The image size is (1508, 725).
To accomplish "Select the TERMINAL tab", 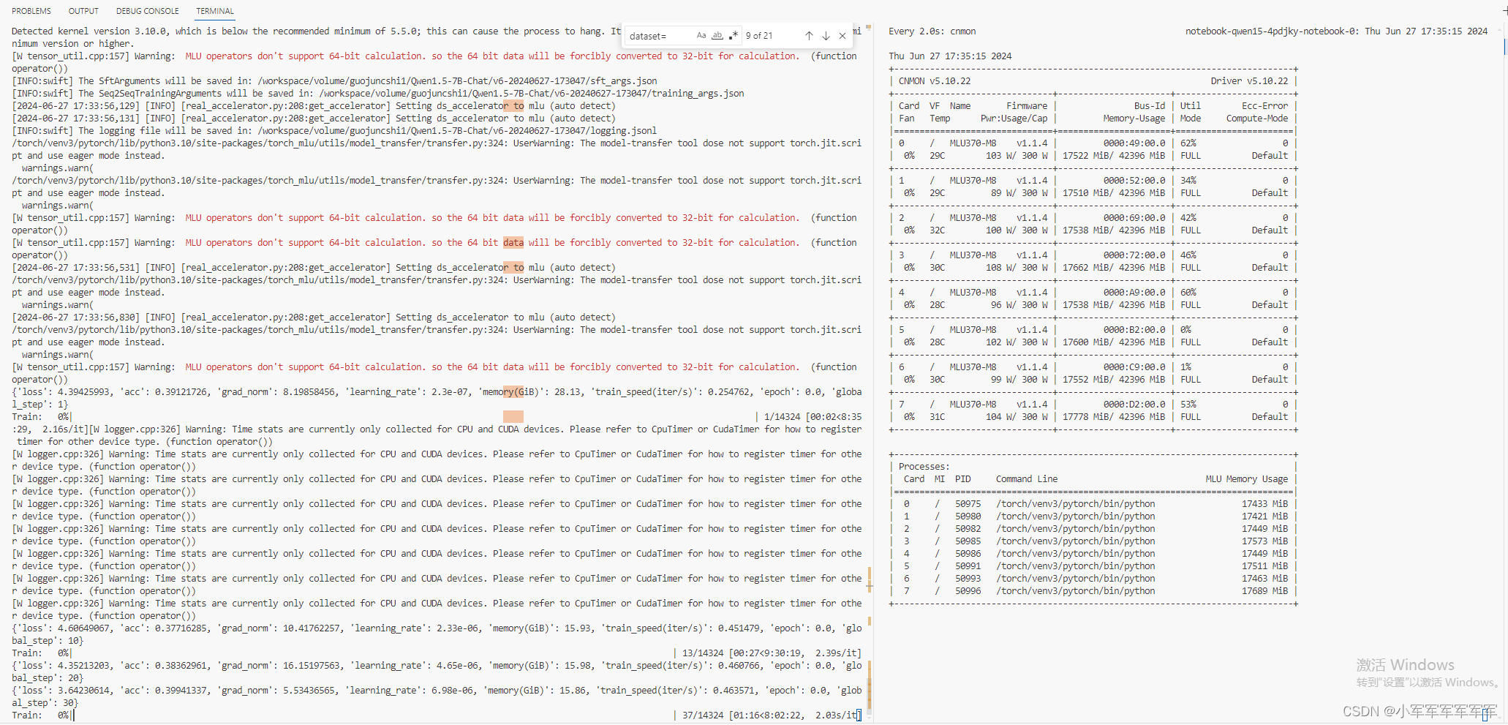I will [x=215, y=11].
